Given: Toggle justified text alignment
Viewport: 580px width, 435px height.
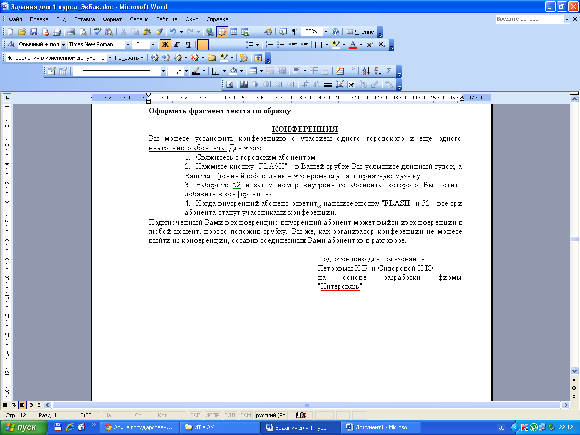Looking at the screenshot, I should (238, 45).
